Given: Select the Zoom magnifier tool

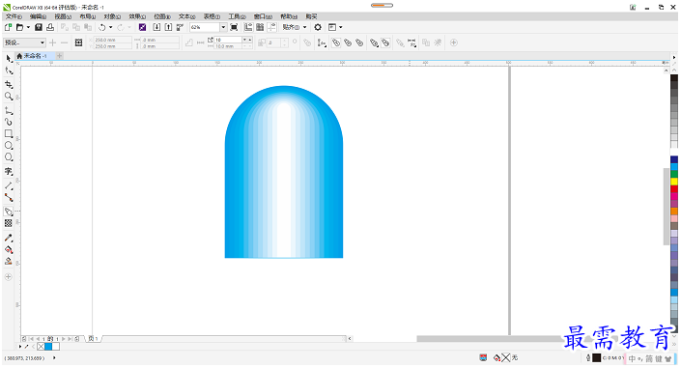Looking at the screenshot, I should coord(9,97).
